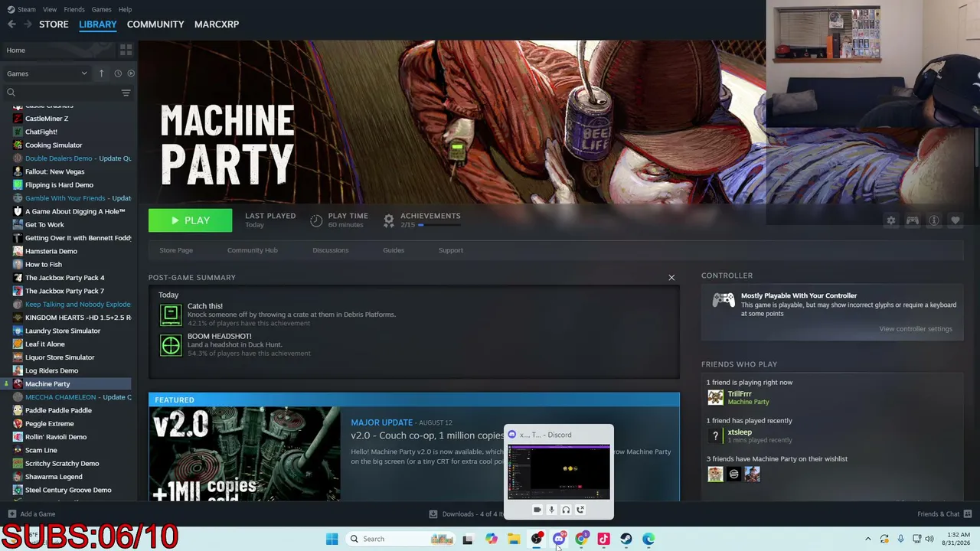Select CastleMiner Z in the game list

[x=47, y=119]
